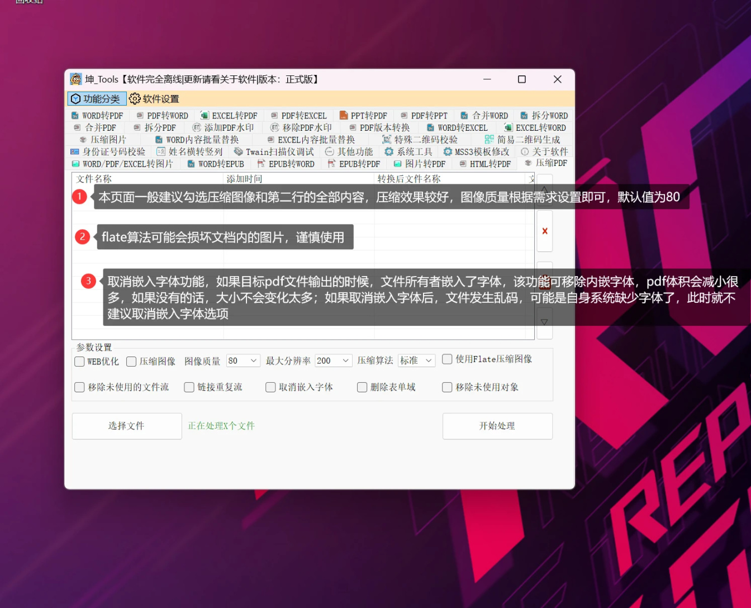
Task: Click the icon next to PDF转EXCEL
Action: pyautogui.click(x=274, y=116)
